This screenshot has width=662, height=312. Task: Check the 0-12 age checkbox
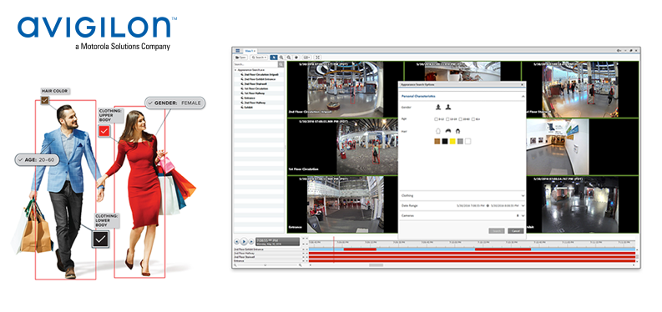click(x=436, y=119)
